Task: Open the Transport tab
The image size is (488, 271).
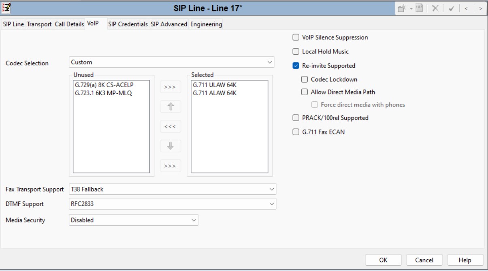Action: coord(39,24)
